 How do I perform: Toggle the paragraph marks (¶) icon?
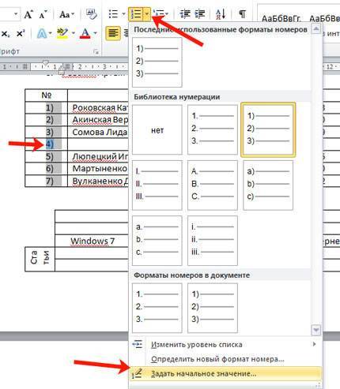(x=242, y=13)
